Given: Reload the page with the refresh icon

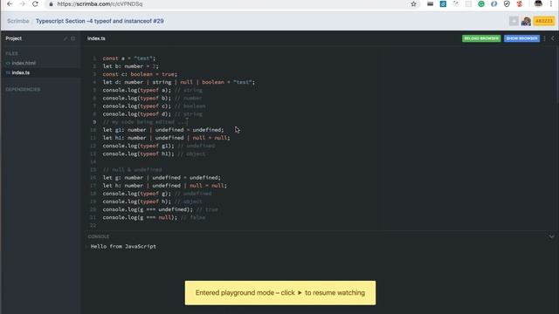Looking at the screenshot, I should pyautogui.click(x=35, y=3).
